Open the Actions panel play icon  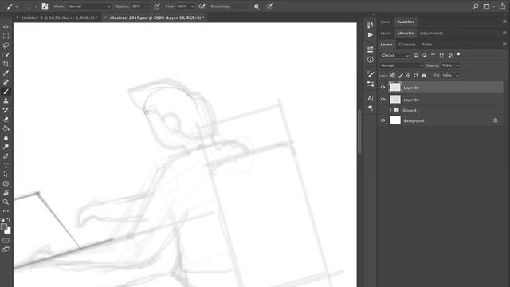tap(370, 35)
